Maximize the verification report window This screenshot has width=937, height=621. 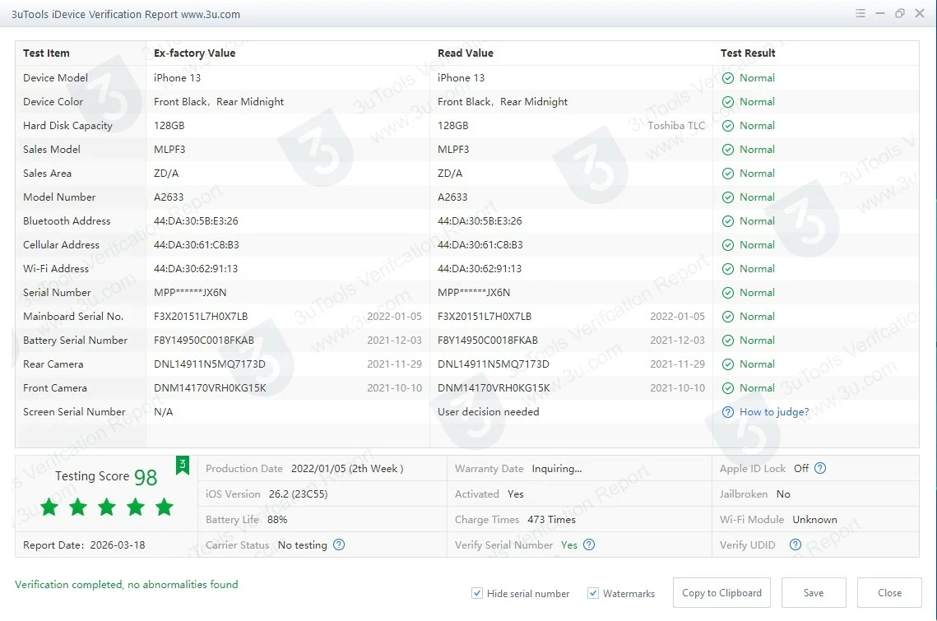900,13
